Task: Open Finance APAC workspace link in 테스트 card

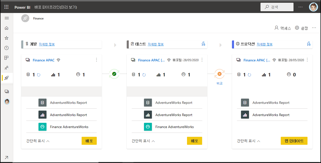Action: pos(151,60)
